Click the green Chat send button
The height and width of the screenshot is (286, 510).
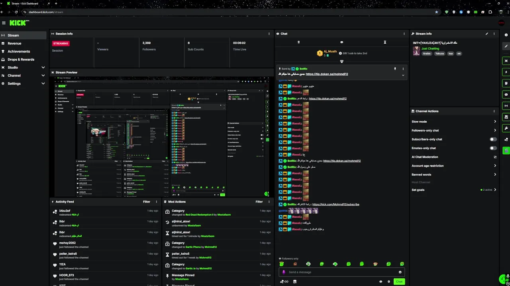[399, 282]
